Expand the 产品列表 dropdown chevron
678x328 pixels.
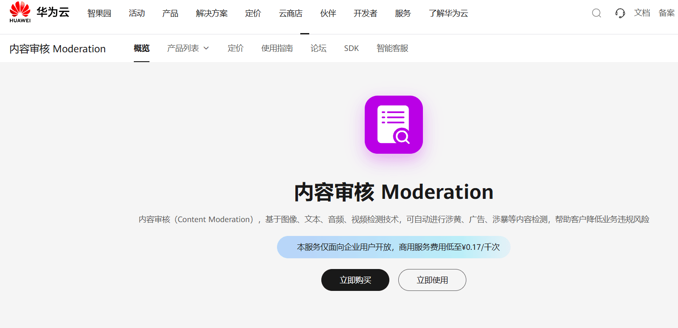click(206, 48)
